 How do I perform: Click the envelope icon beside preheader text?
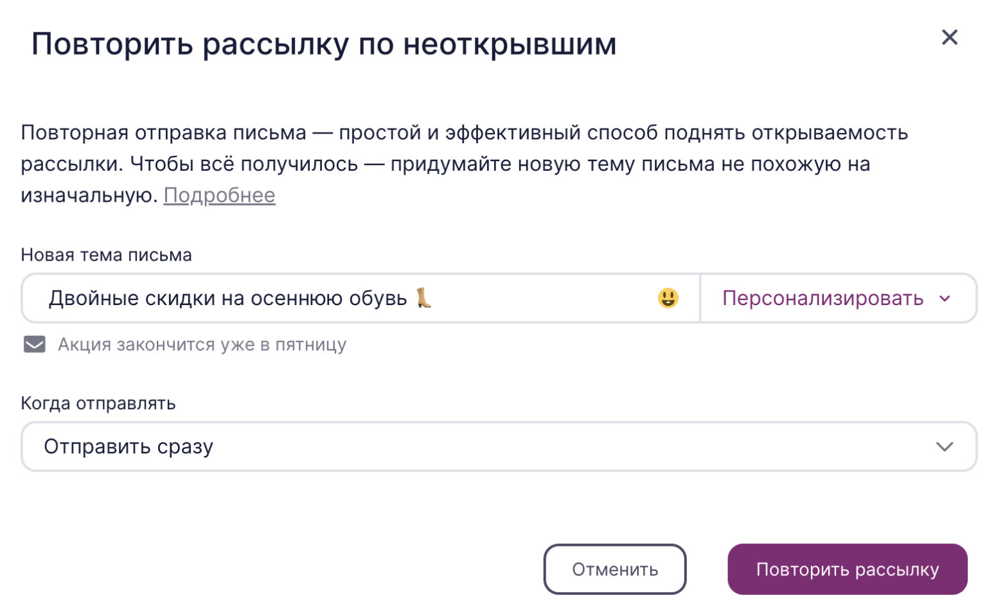tap(35, 345)
